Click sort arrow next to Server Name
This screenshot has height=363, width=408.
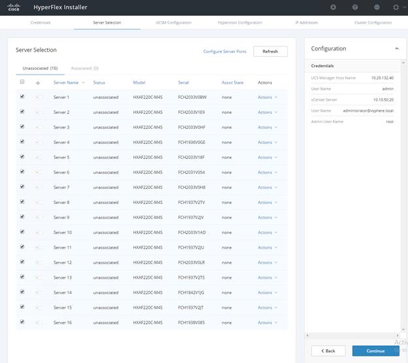pyautogui.click(x=83, y=82)
